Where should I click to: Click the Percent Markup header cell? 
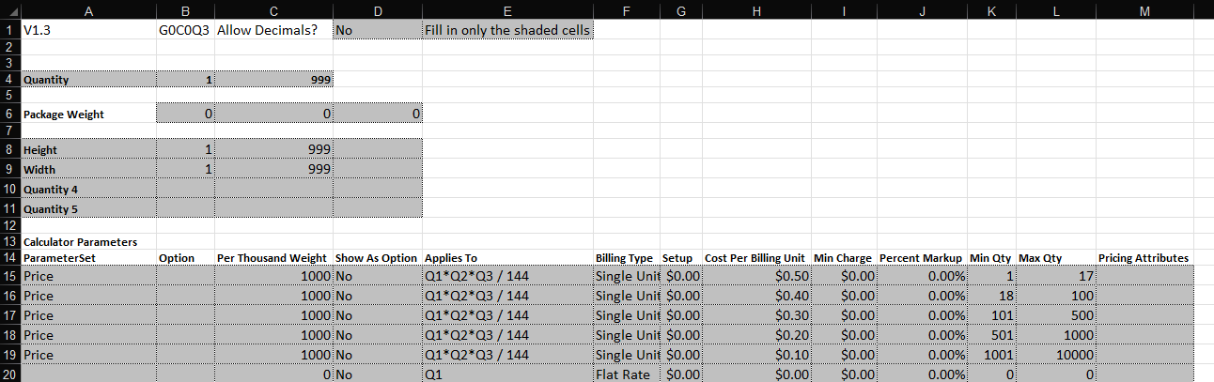tap(921, 257)
